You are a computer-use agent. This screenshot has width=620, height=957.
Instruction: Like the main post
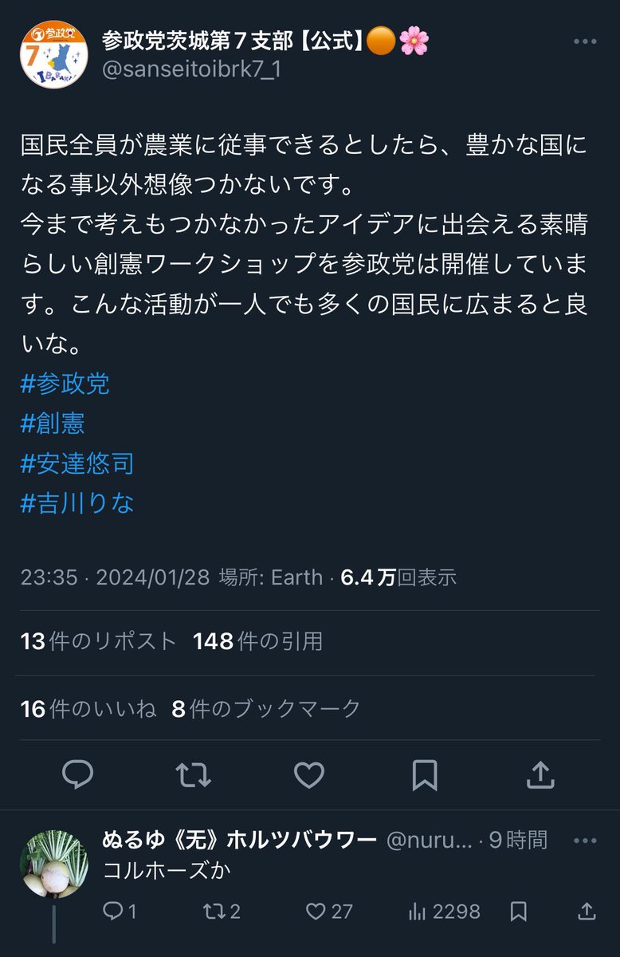pyautogui.click(x=309, y=774)
